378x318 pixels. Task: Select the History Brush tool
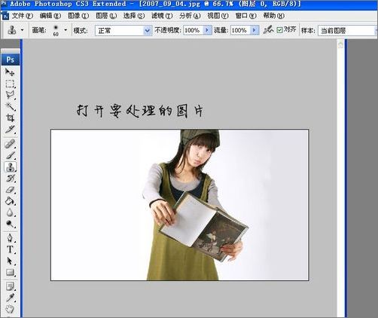[x=10, y=179]
